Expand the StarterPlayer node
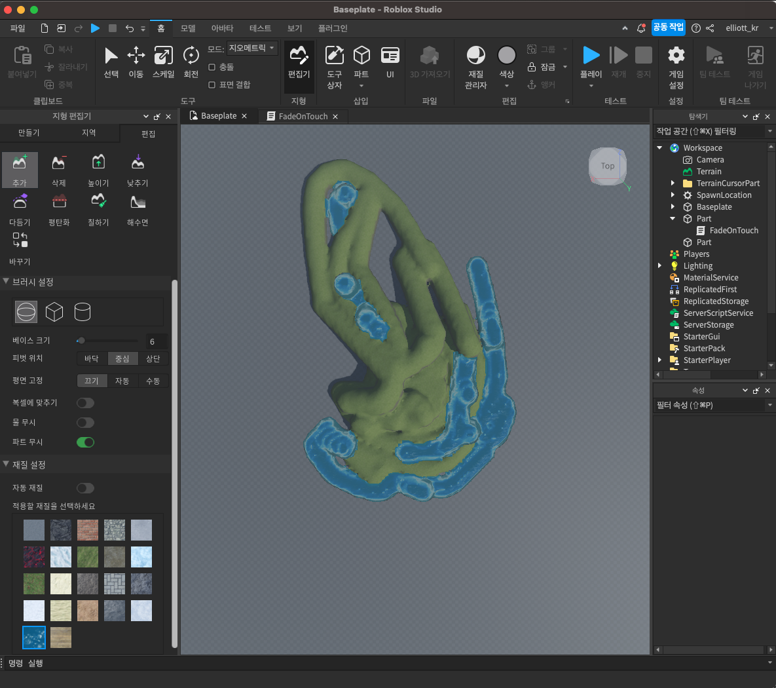This screenshot has height=688, width=776. 659,360
